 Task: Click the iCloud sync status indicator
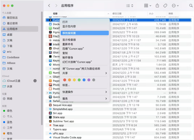(35, 81)
